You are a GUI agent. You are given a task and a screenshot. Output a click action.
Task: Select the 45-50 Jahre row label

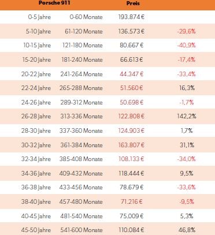coord(36,230)
